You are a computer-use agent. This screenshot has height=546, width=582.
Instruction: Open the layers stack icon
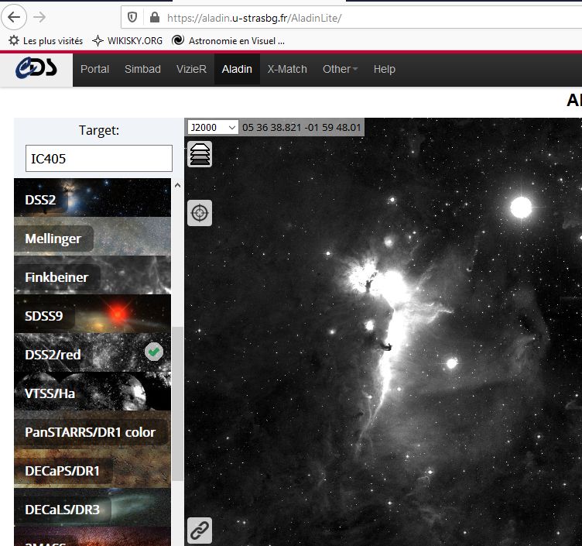200,154
